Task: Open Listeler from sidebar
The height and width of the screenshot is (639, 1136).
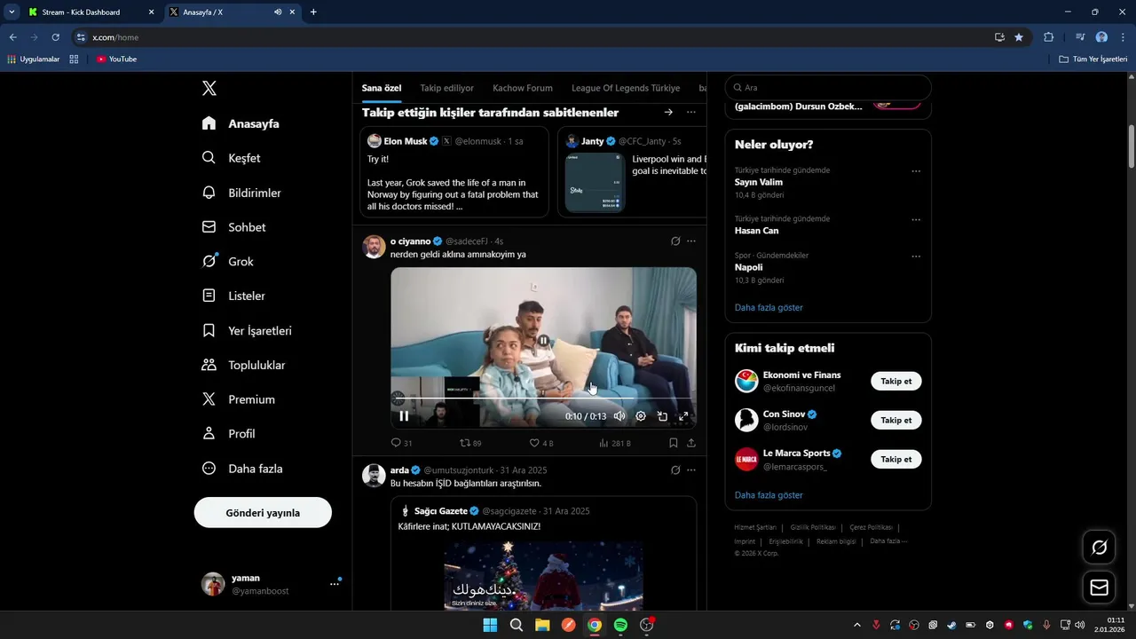Action: coord(234,296)
